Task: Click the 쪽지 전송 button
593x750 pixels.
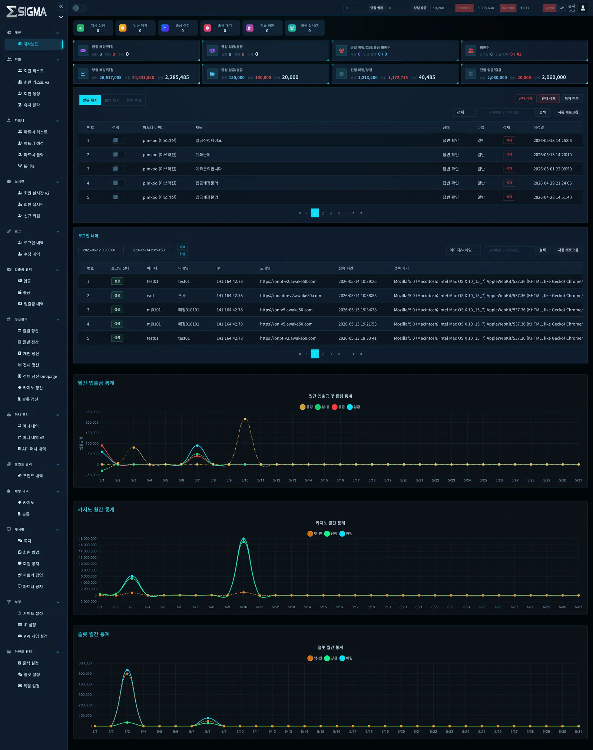Action: coord(572,99)
